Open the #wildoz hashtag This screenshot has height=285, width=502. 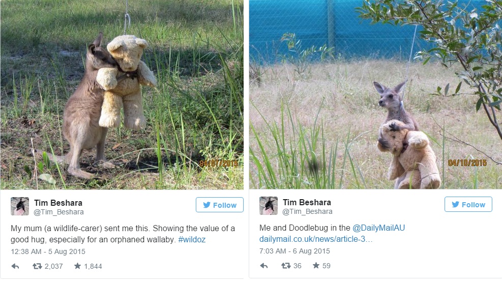point(192,240)
